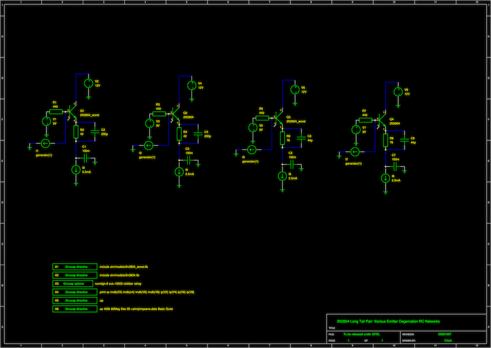Image resolution: width=491 pixels, height=348 pixels.
Task: Select the A3 Gnucap options box
Action: tap(73, 283)
